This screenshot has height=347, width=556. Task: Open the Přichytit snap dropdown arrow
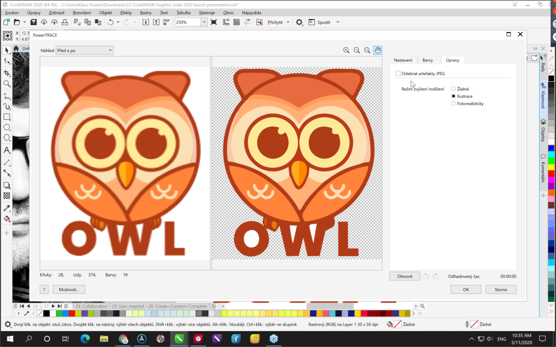[x=288, y=22]
